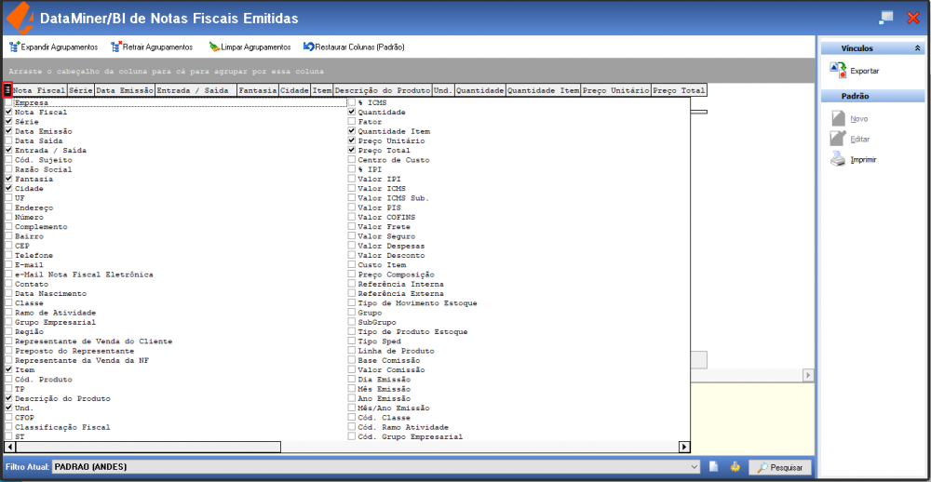Enable the CFOP column checkbox
This screenshot has width=931, height=482.
click(8, 417)
